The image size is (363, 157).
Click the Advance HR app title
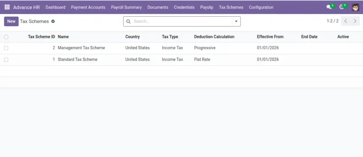(x=26, y=7)
